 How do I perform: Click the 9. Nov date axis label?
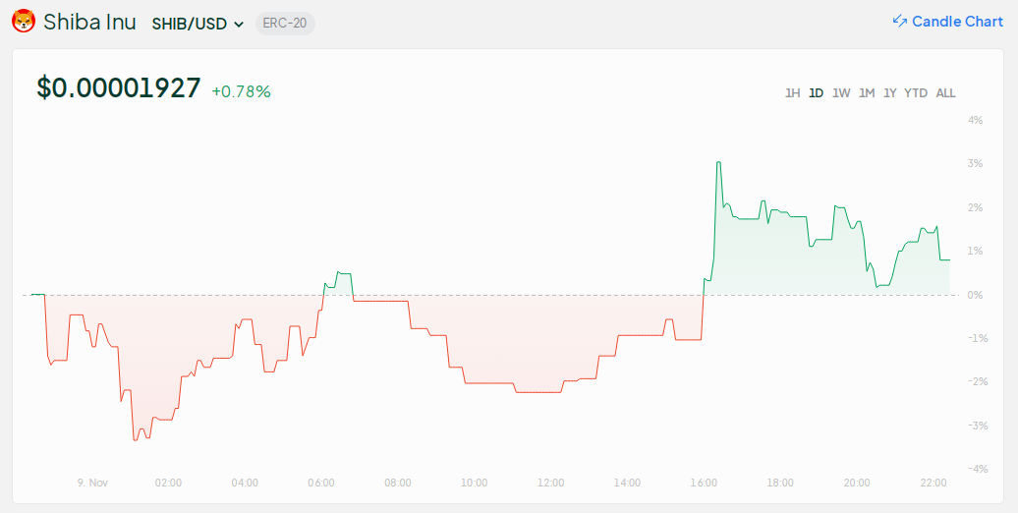coord(92,483)
